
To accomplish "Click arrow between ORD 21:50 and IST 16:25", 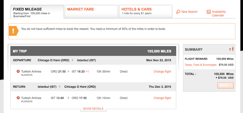I will (x=69, y=72).
